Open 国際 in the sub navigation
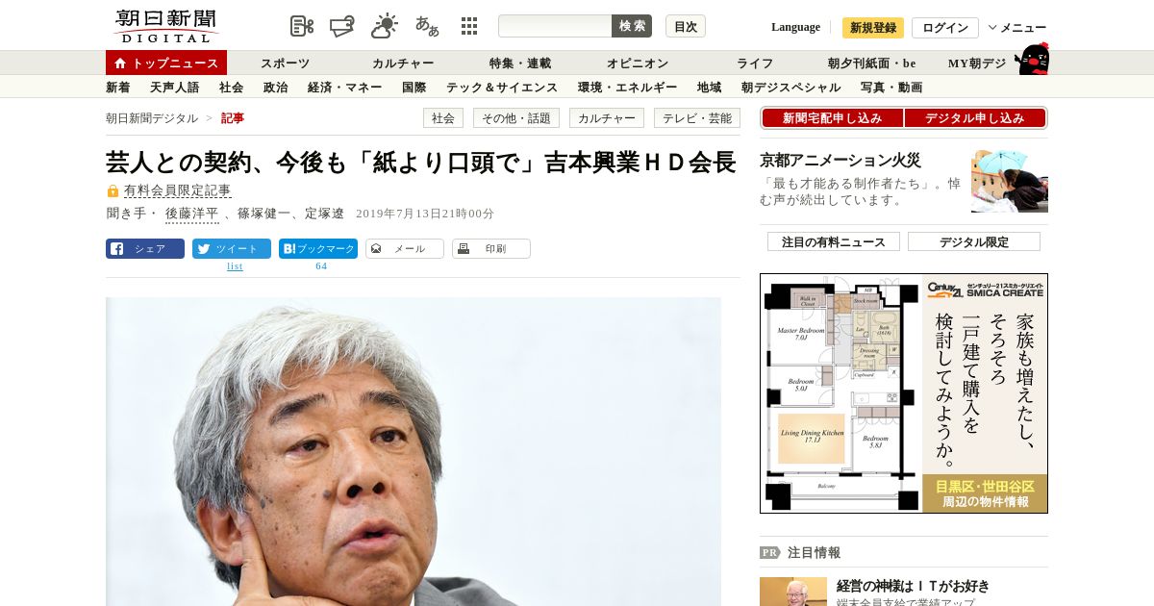Viewport: 1154px width, 606px height. (414, 88)
